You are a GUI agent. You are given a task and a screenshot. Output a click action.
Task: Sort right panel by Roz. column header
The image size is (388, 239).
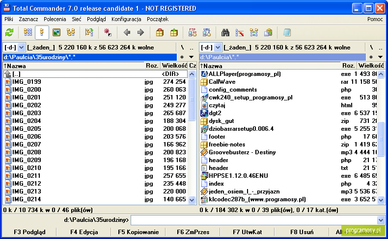click(x=348, y=66)
